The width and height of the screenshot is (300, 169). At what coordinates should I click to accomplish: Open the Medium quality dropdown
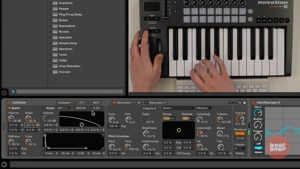[204, 108]
